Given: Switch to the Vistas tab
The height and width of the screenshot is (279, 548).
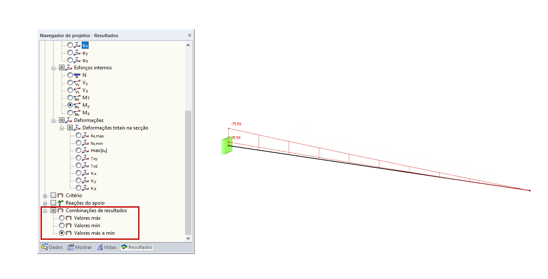Looking at the screenshot, I should click(107, 247).
